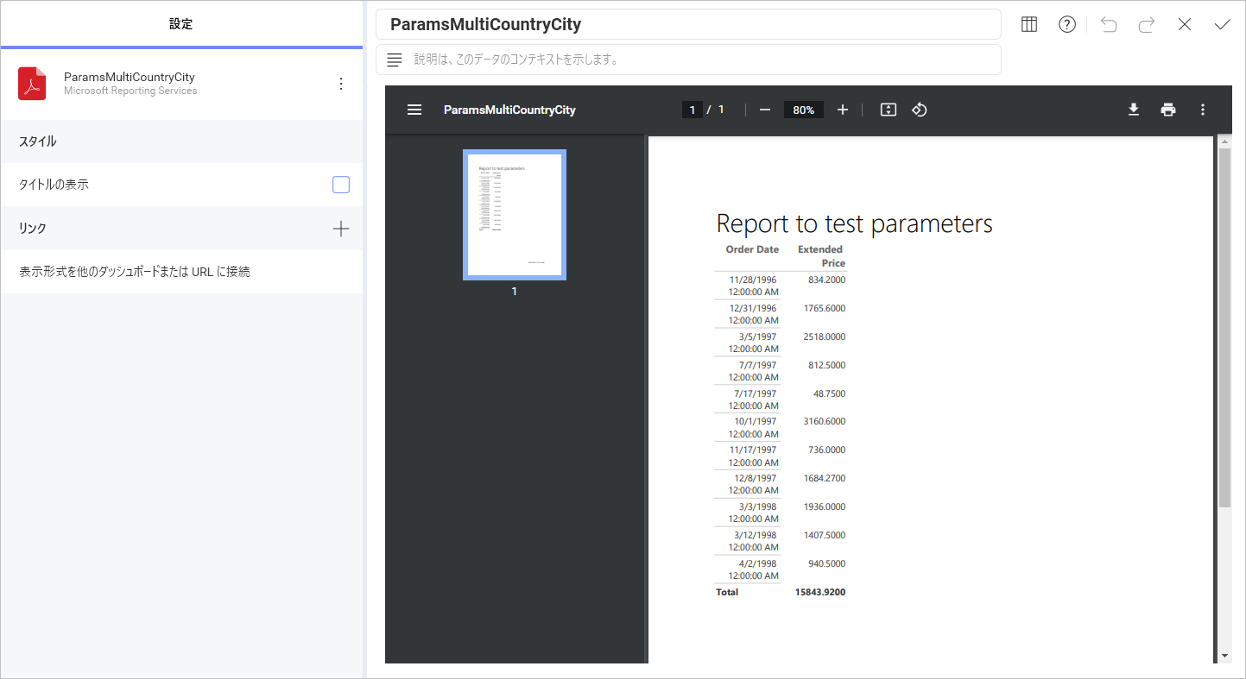Zoom out with the minus icon

(x=764, y=110)
